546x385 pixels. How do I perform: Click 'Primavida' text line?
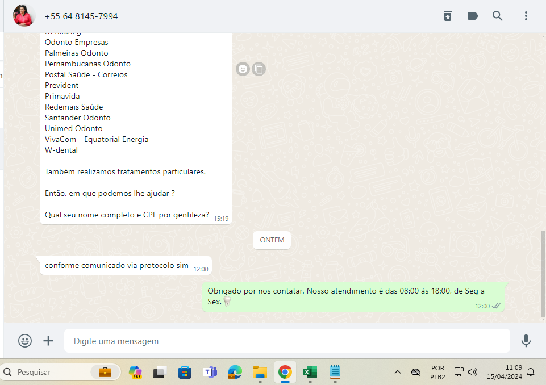pos(62,97)
